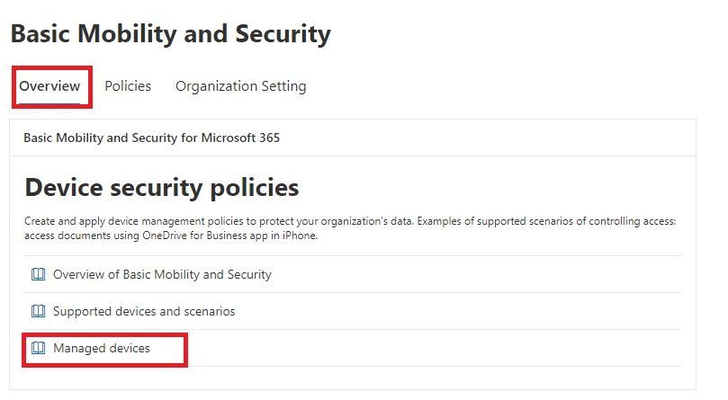The height and width of the screenshot is (400, 728).
Task: Switch to the Overview tab
Action: pos(50,86)
